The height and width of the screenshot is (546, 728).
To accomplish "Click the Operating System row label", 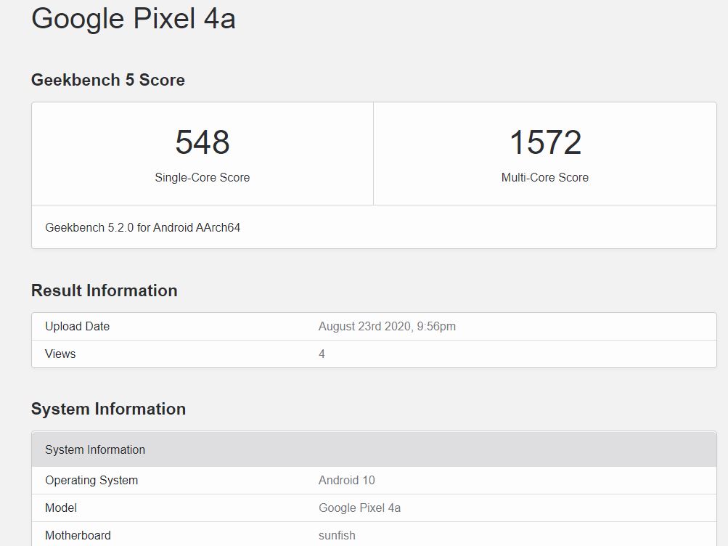I will click(x=91, y=480).
